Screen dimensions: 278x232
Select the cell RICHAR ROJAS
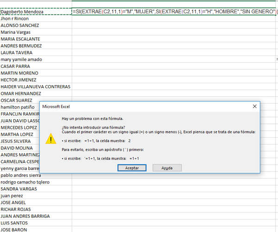(36, 209)
